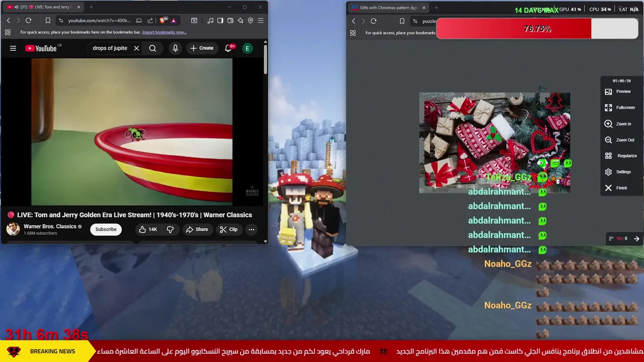Share the Tom and Jerry video
The width and height of the screenshot is (644, 362).
[x=197, y=229]
